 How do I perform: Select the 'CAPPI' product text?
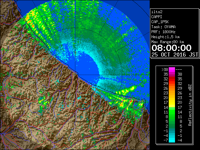157,17
